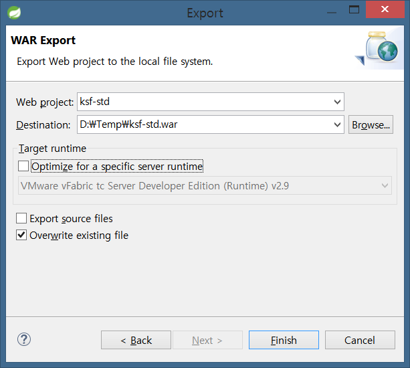The image size is (410, 368).
Task: Minimize the Export dialog window
Action: 332,13
